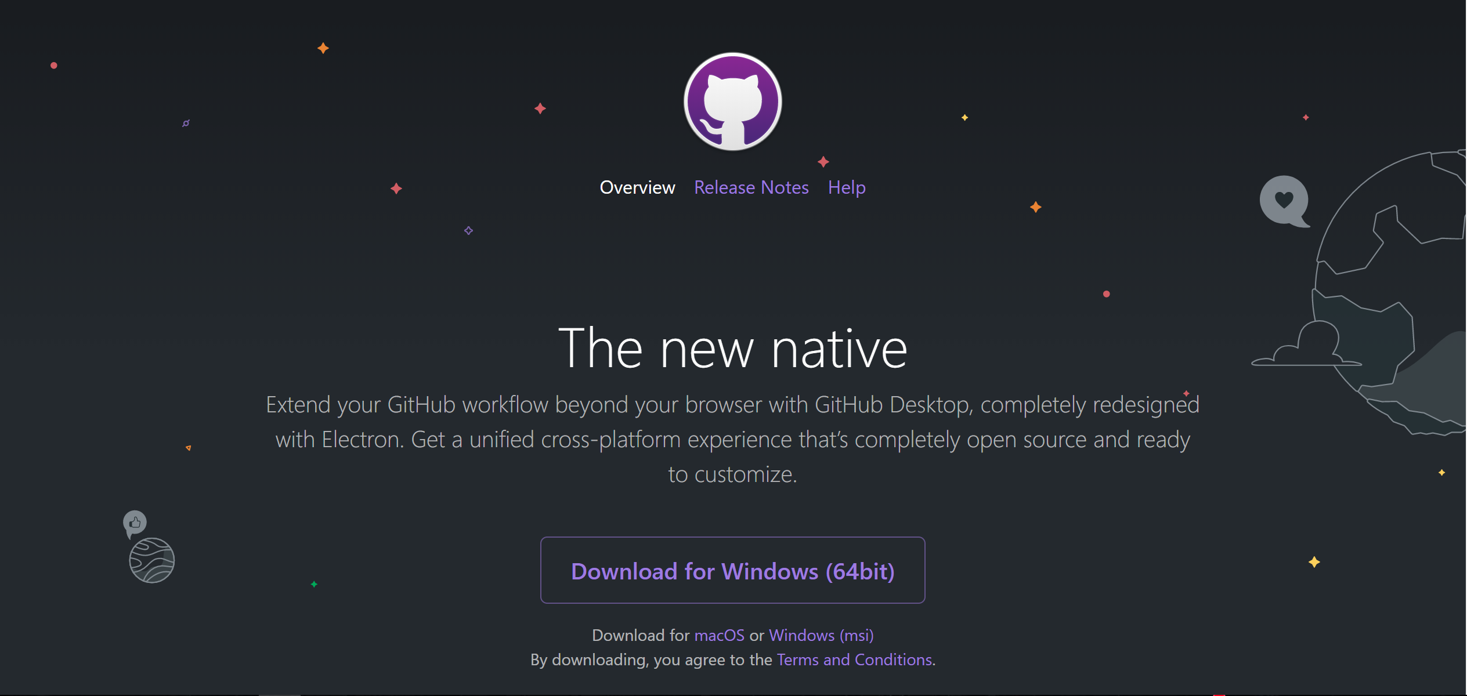Click the GitHub Desktop description paragraph
Screen dimensions: 1467x696
[732, 439]
